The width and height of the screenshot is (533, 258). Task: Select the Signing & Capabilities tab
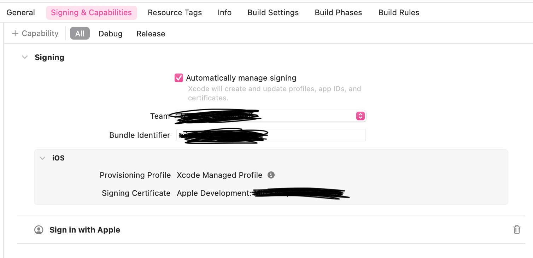[91, 13]
